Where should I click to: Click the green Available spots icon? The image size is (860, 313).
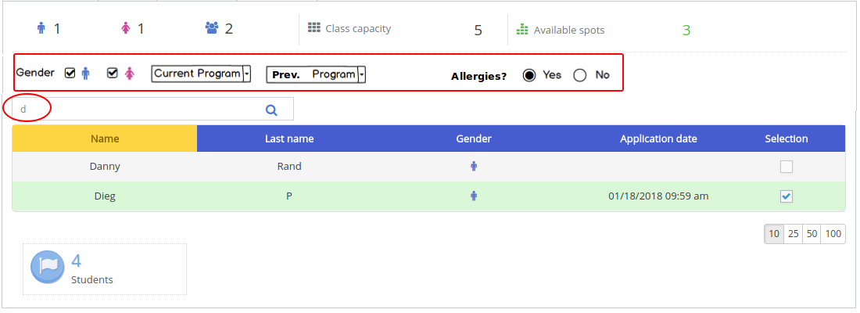522,29
